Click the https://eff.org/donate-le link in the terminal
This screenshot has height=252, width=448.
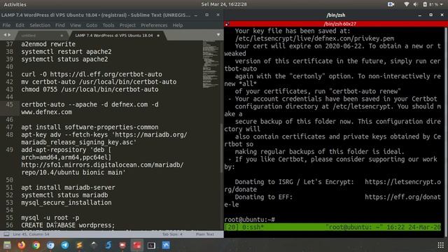(x=403, y=197)
